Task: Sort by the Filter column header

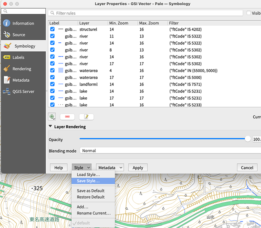Action: (215, 23)
